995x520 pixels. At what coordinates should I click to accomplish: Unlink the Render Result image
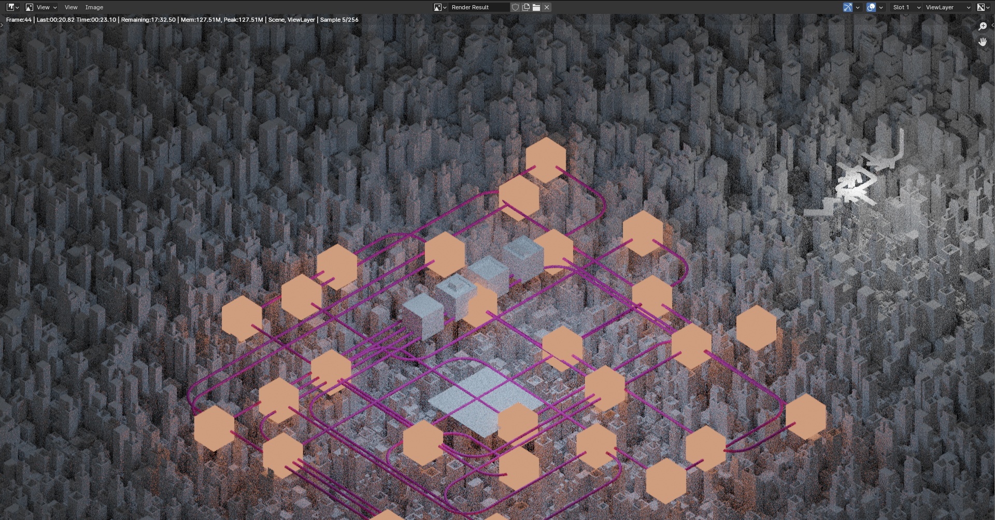click(x=547, y=7)
